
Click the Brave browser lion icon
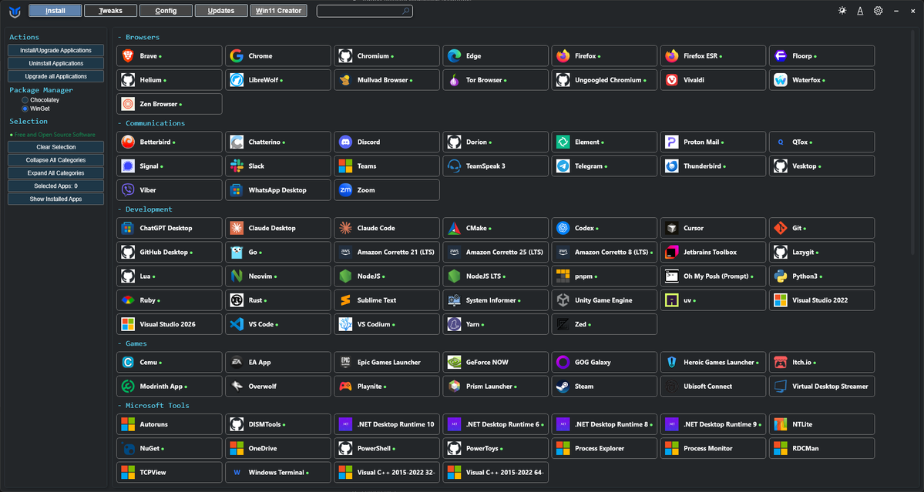click(128, 56)
